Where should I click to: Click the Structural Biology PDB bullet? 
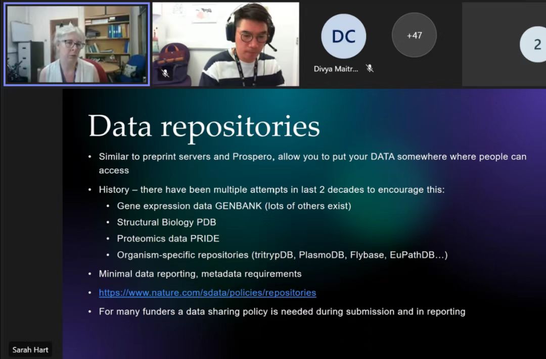166,222
